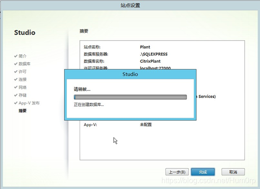Click the localhost:27000 license server value
Viewport: 260px width, 189px height.
(155, 68)
